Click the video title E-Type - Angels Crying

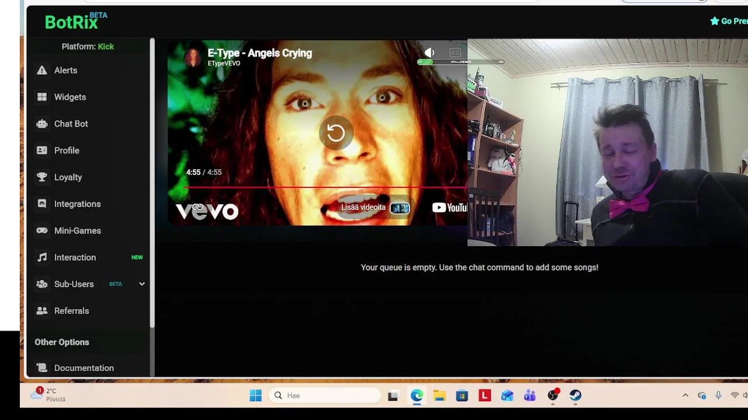pyautogui.click(x=260, y=53)
